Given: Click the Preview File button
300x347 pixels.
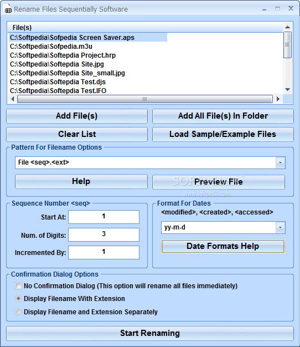Looking at the screenshot, I should click(219, 182).
